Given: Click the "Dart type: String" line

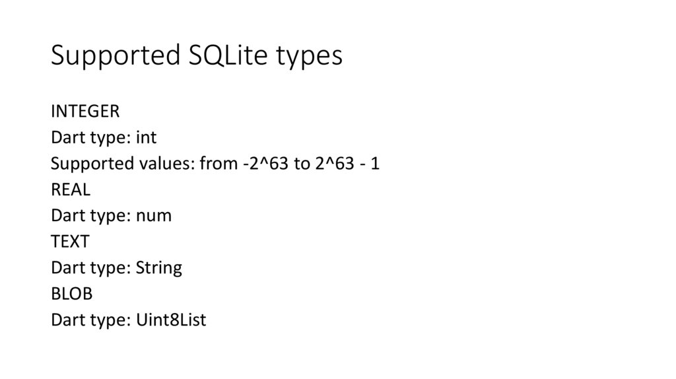Looking at the screenshot, I should click(x=116, y=268).
